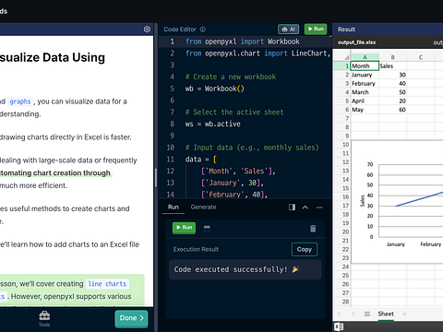This screenshot has height=332, width=443.
Task: Click the select-all corner of spreadsheet
Action: click(346, 57)
